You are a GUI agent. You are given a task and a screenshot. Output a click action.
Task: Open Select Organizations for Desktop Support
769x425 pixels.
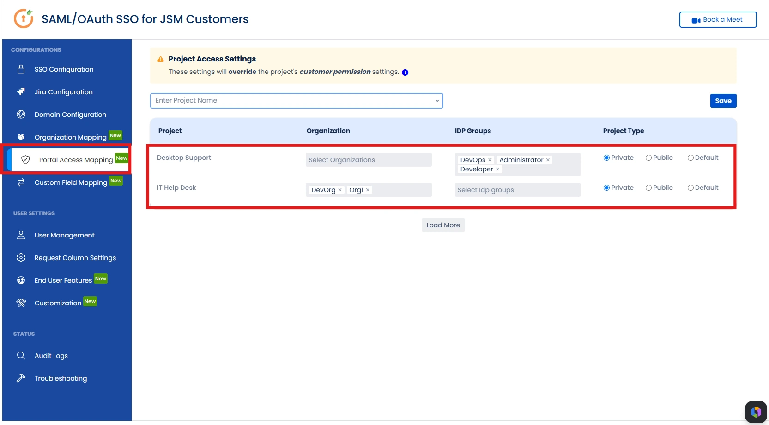(369, 160)
